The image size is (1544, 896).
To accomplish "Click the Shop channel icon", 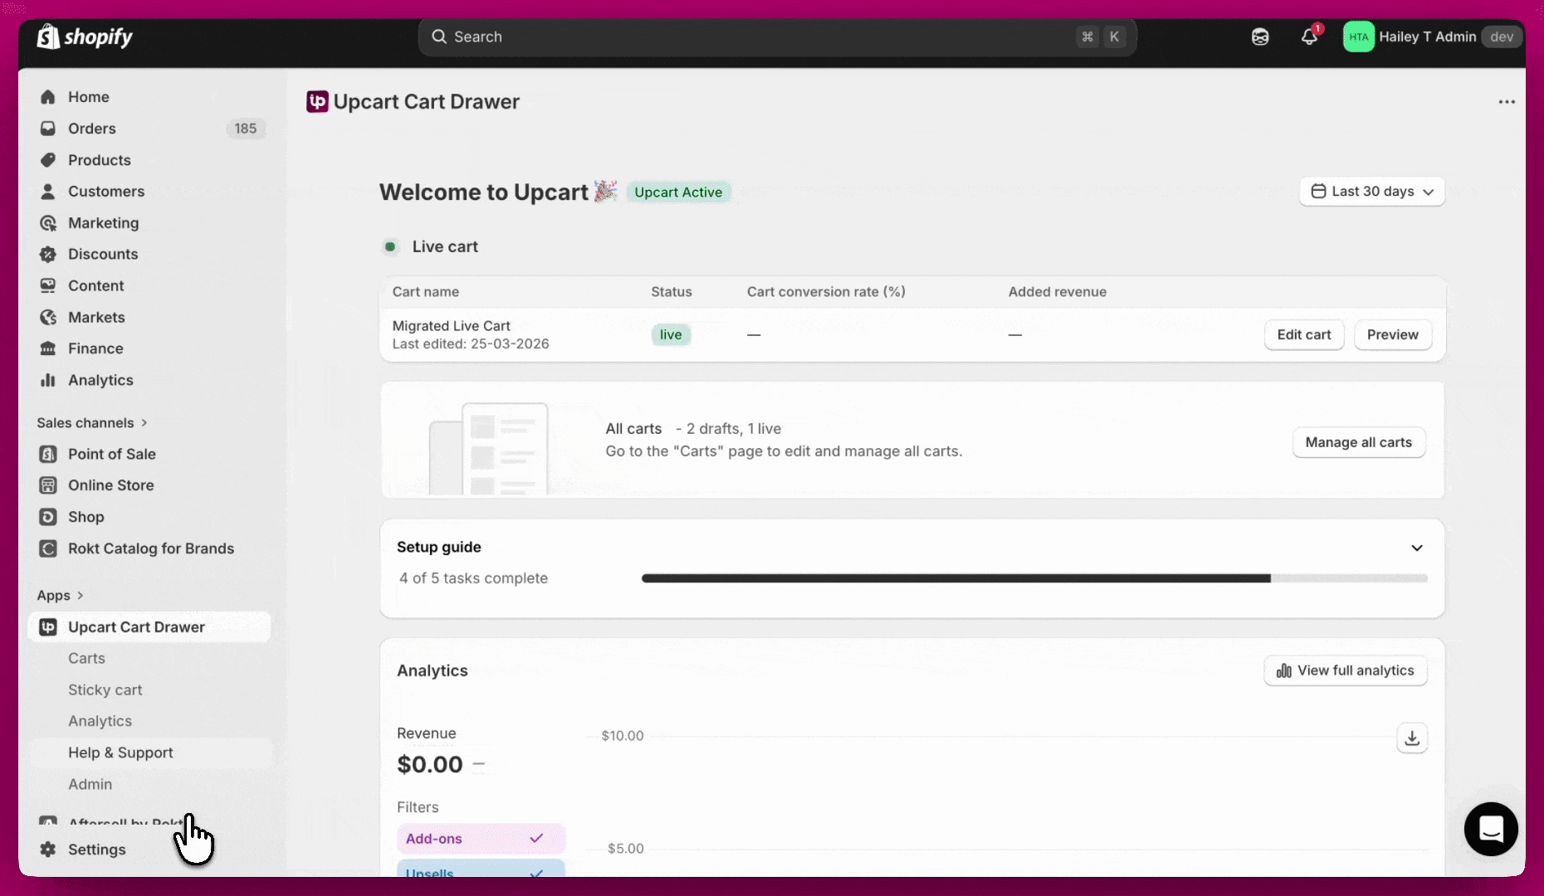I will click(48, 517).
